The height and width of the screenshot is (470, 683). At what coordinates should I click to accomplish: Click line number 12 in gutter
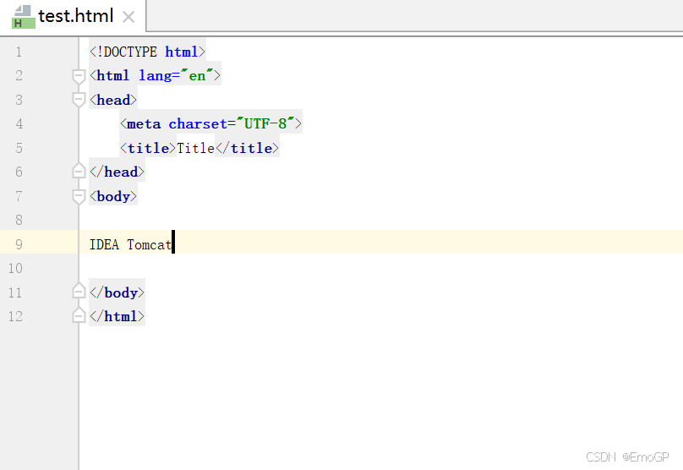(x=15, y=316)
